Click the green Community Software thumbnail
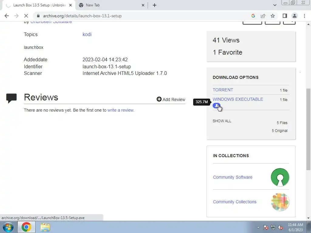Image resolution: width=311 pixels, height=233 pixels. click(280, 177)
